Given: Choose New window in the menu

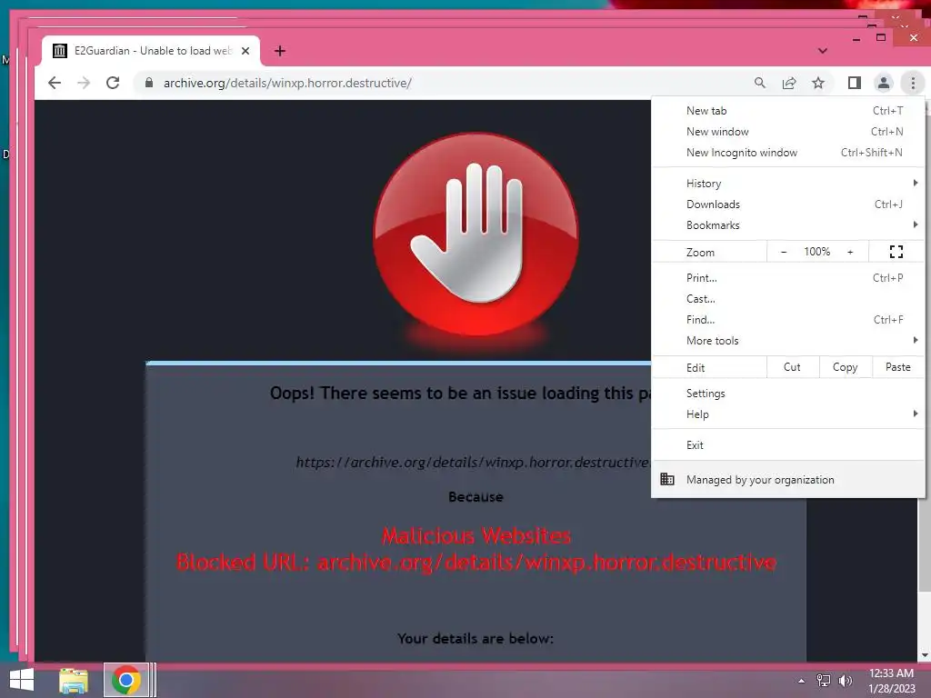Looking at the screenshot, I should pos(788,132).
